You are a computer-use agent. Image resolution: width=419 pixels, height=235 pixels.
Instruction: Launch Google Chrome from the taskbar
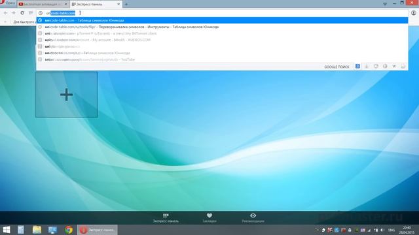[x=69, y=230]
